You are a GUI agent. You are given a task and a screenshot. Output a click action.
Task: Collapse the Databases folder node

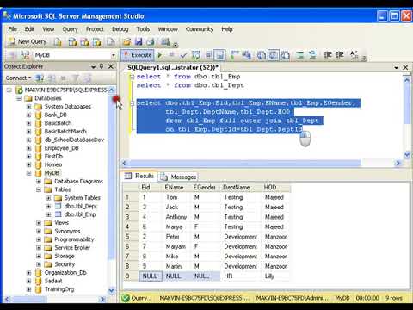(19, 98)
